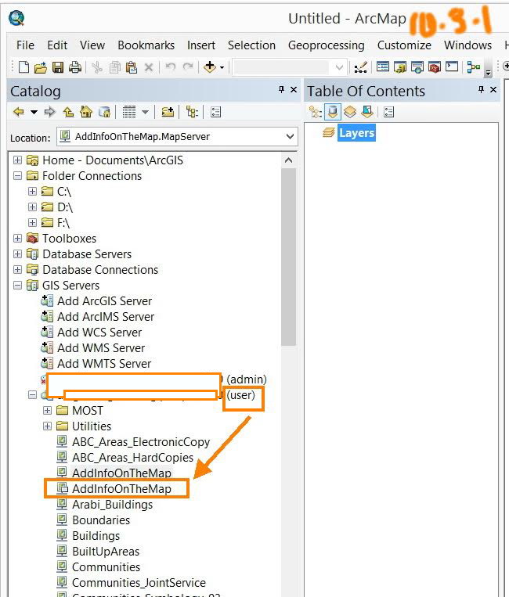Click Add ArcGIS Server
509x597 pixels.
[x=104, y=300]
